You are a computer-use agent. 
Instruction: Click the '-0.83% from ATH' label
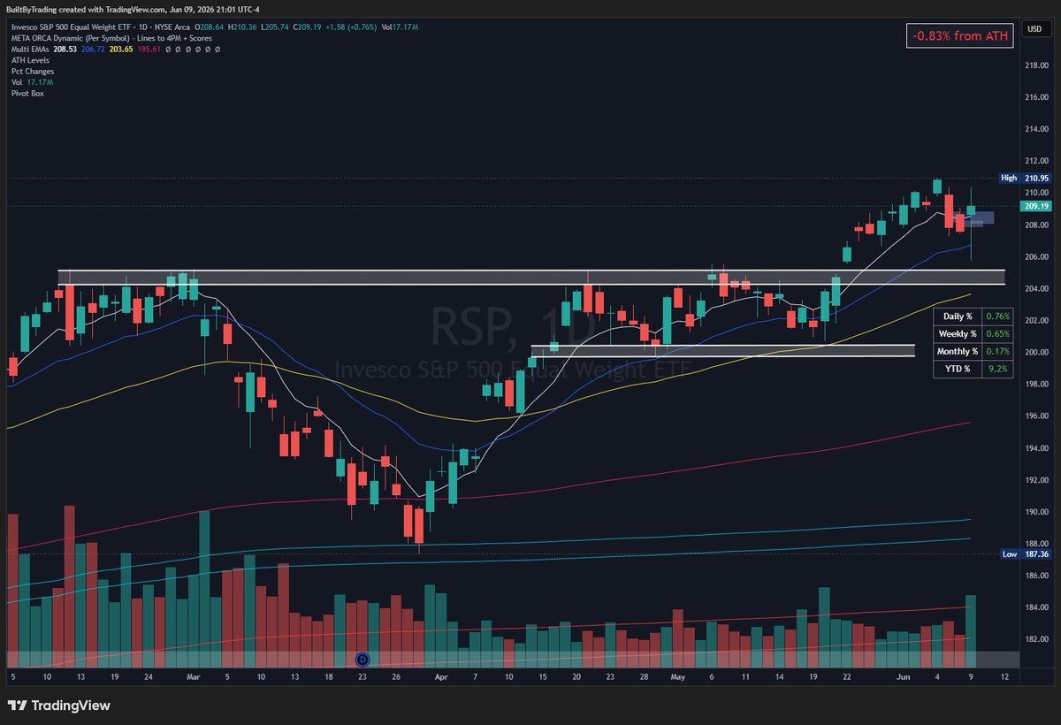click(x=960, y=35)
